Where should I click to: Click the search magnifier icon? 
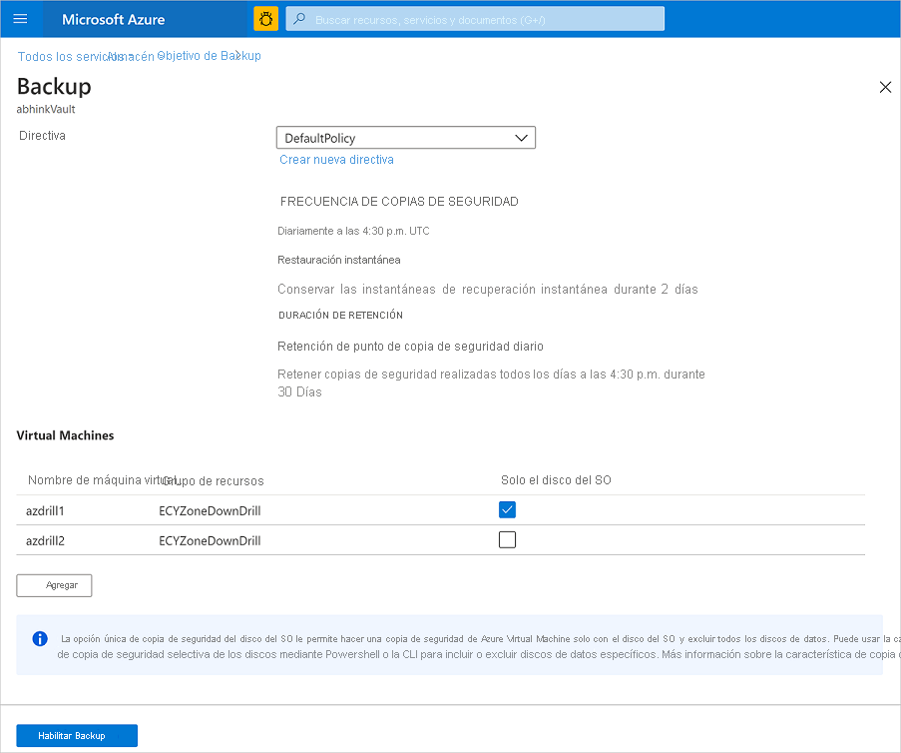click(x=298, y=18)
